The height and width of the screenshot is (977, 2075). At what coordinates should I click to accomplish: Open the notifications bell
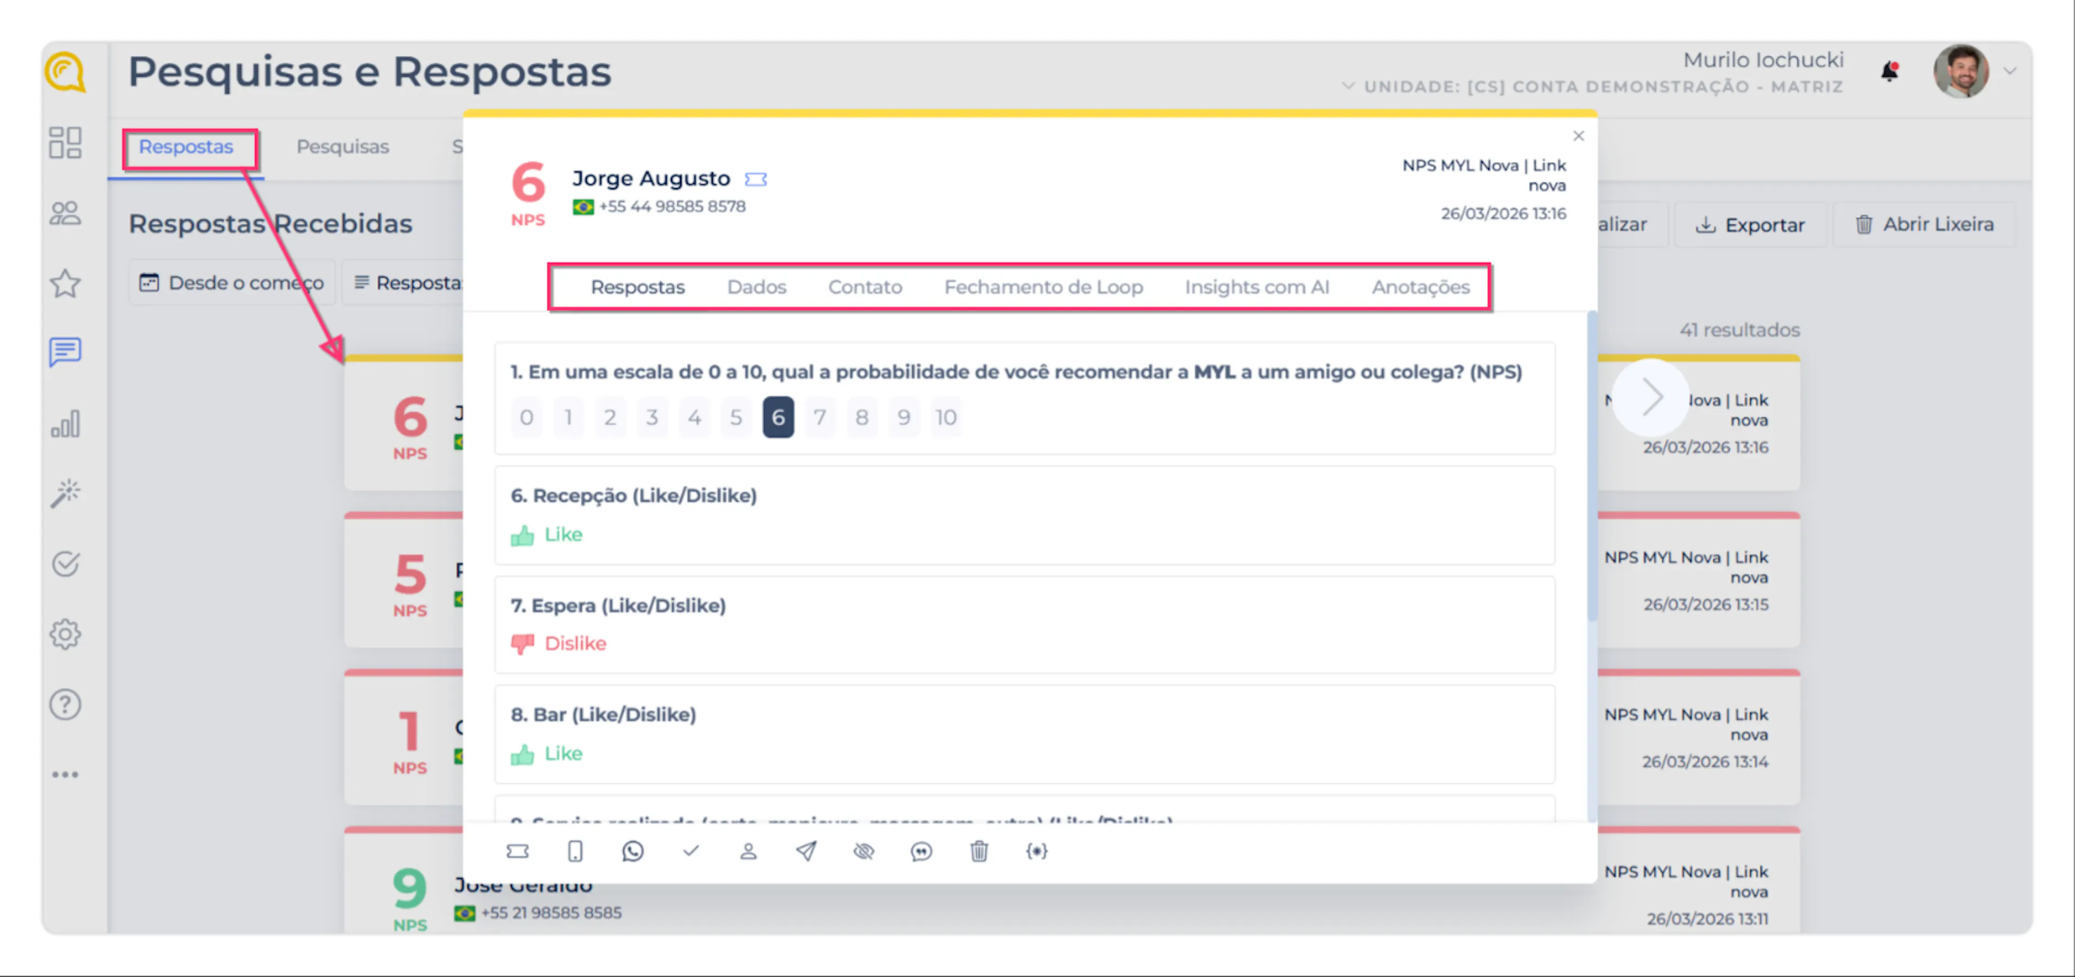[x=1890, y=72]
